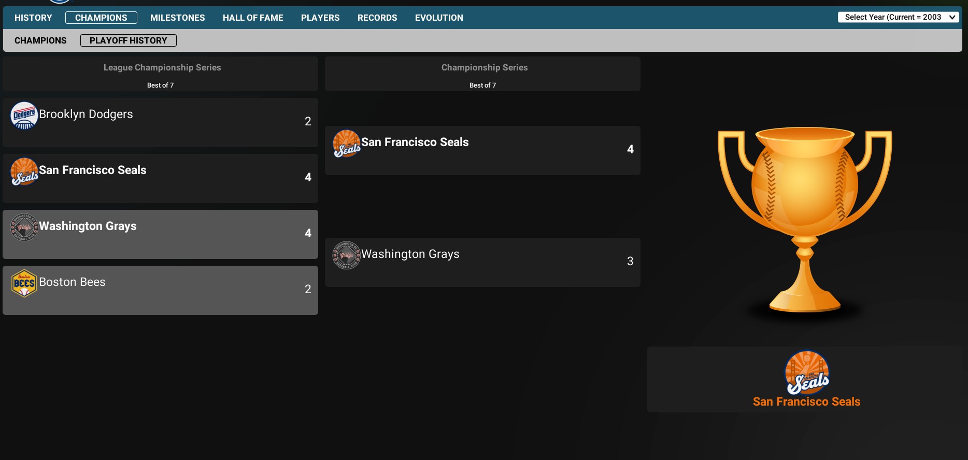Open San Francisco Seals in Championship Series
This screenshot has height=460, width=968.
point(415,142)
